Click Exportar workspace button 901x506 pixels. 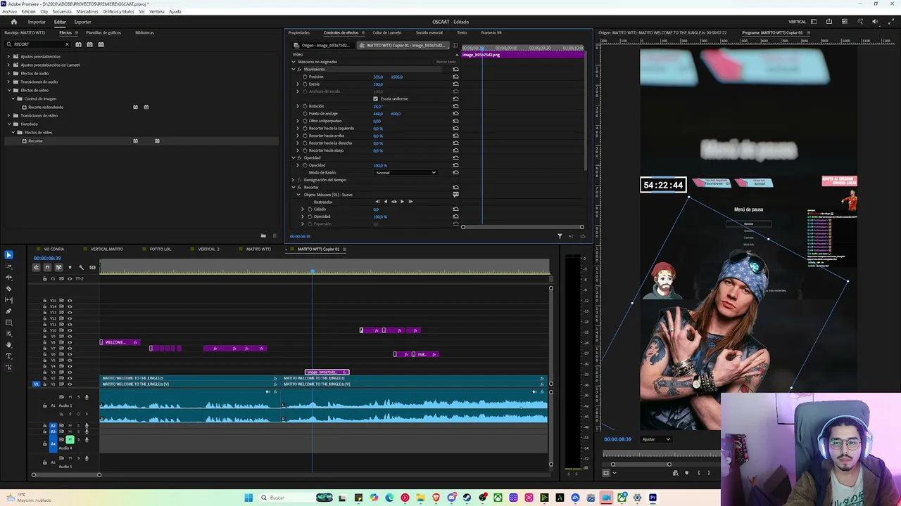click(82, 22)
